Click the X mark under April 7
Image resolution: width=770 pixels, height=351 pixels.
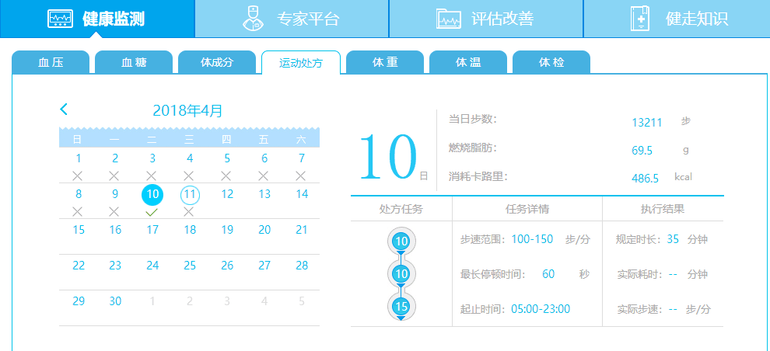[301, 175]
